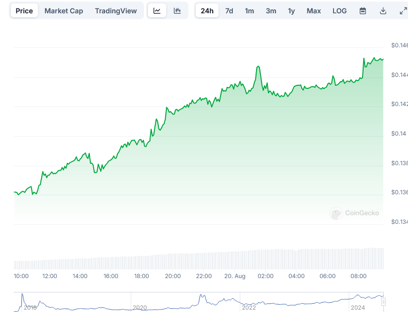The width and height of the screenshot is (408, 321).
Task: Click the 08:00 time axis label
Action: point(358,276)
